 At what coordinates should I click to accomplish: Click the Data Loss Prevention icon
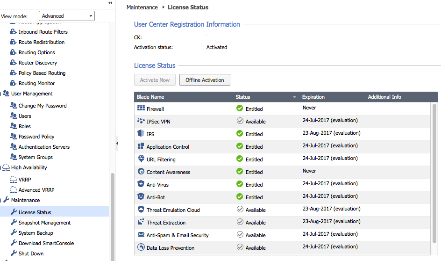pos(141,247)
